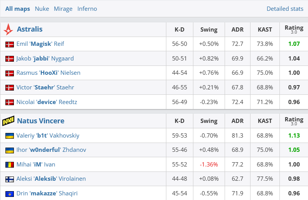Image resolution: width=308 pixels, height=200 pixels.
Task: Click the Danish flag beside Magisk
Action: coord(10,44)
